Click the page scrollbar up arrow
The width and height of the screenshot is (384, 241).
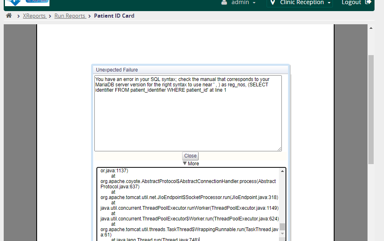coord(371,28)
